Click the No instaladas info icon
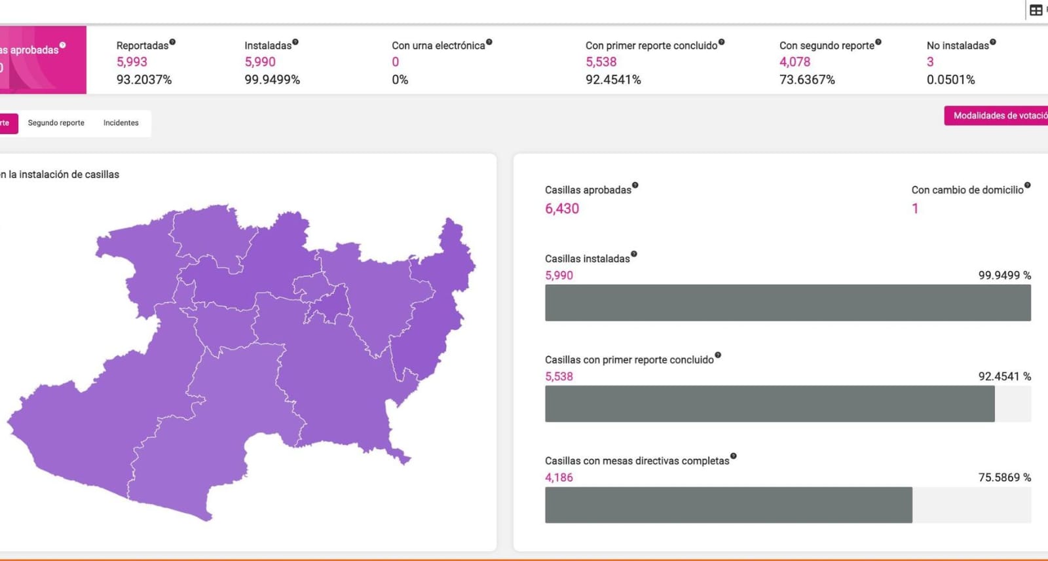Viewport: 1048px width, 561px height. (993, 42)
